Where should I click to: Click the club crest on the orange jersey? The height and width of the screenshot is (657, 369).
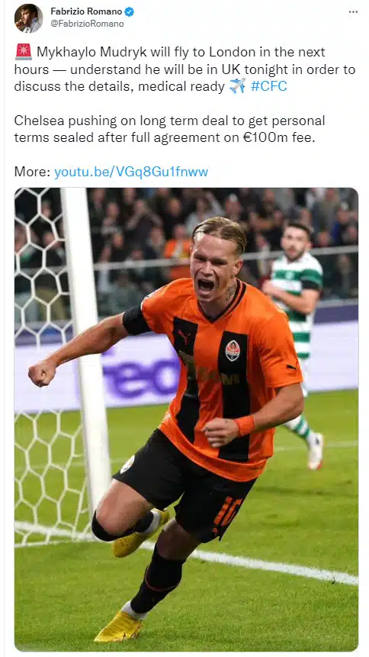(233, 350)
